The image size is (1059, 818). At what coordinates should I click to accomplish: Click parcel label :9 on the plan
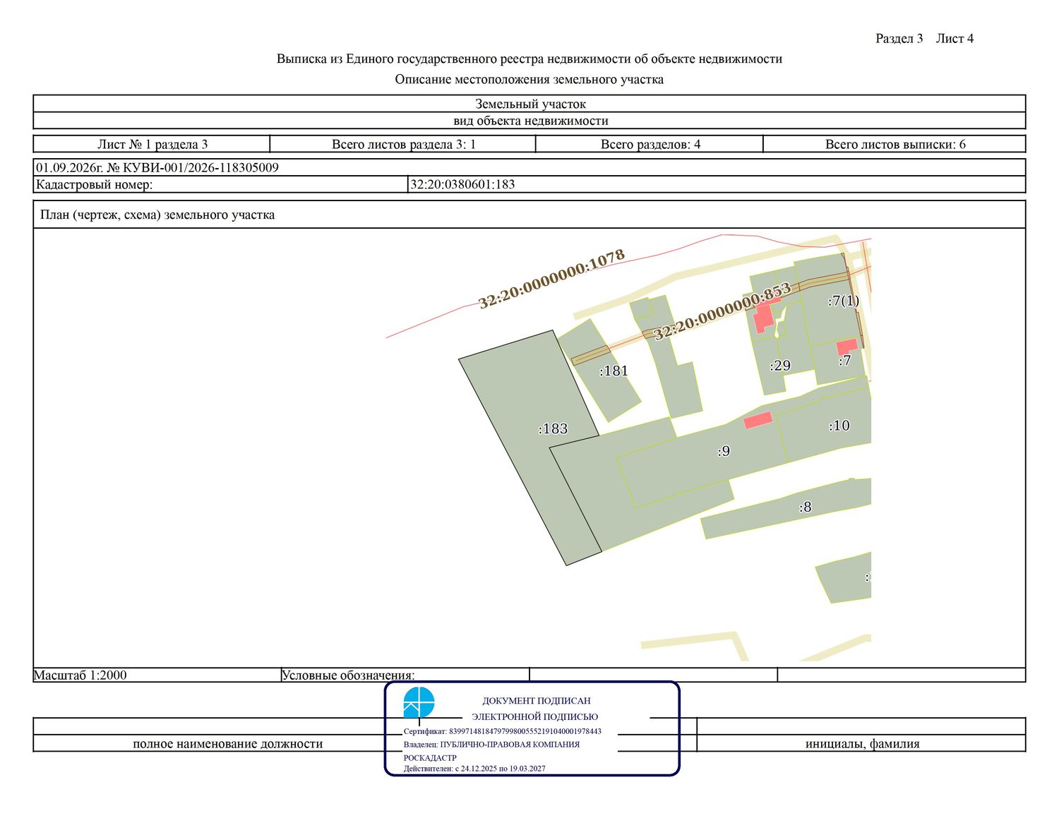coord(724,451)
